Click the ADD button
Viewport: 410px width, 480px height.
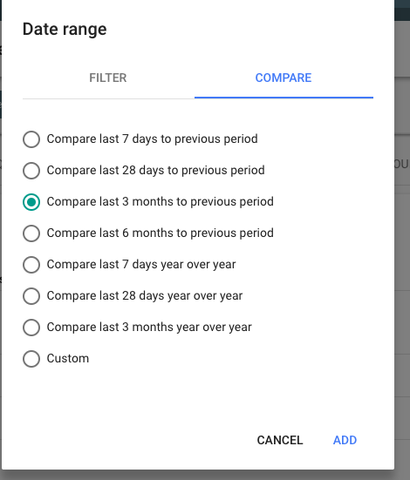tap(345, 440)
